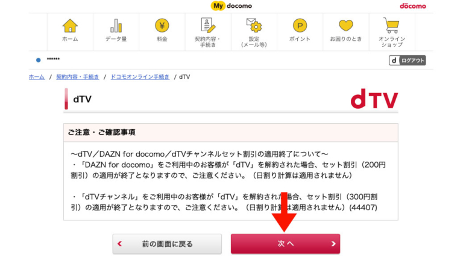Click the blue dot beside account name
Screen dimensions: 463x256
[39, 60]
